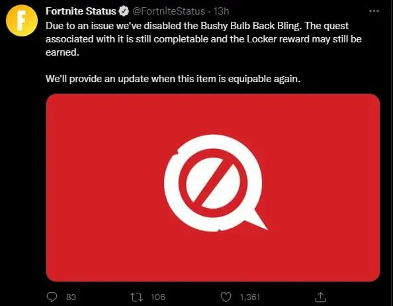Screen dimensions: 393x306
Task: Click the white speech bubble tail in image
Action: tap(257, 220)
